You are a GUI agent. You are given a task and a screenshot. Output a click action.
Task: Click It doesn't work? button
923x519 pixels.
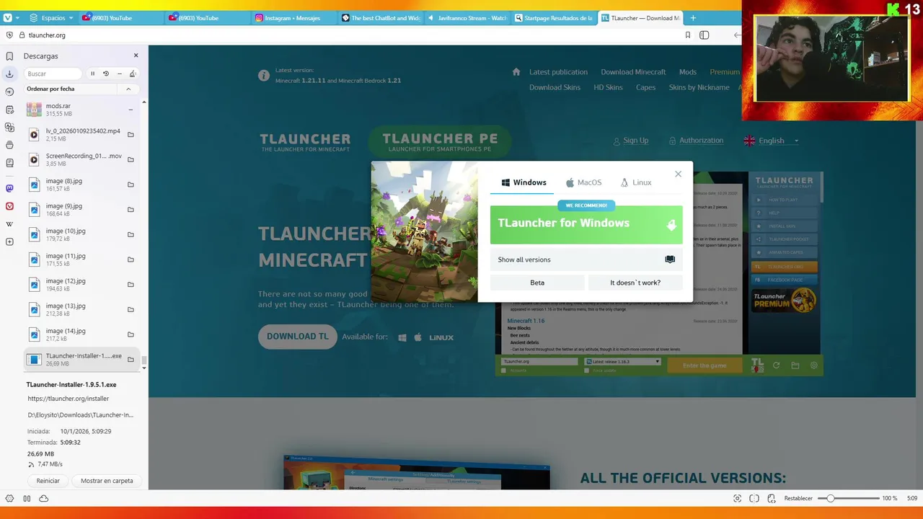(635, 283)
